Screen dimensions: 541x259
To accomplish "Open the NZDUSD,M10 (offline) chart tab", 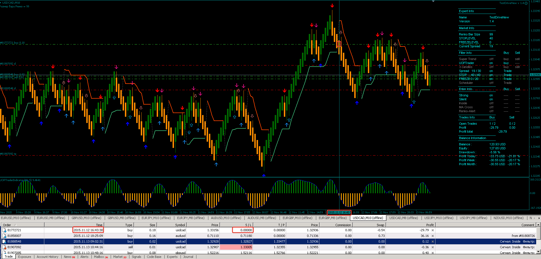I will point(508,218).
